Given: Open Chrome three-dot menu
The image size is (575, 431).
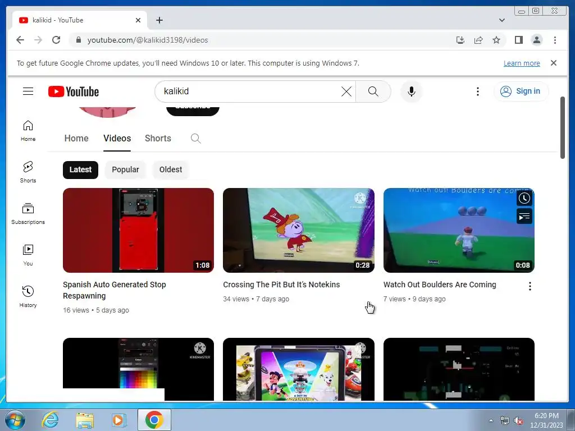Looking at the screenshot, I should [555, 40].
